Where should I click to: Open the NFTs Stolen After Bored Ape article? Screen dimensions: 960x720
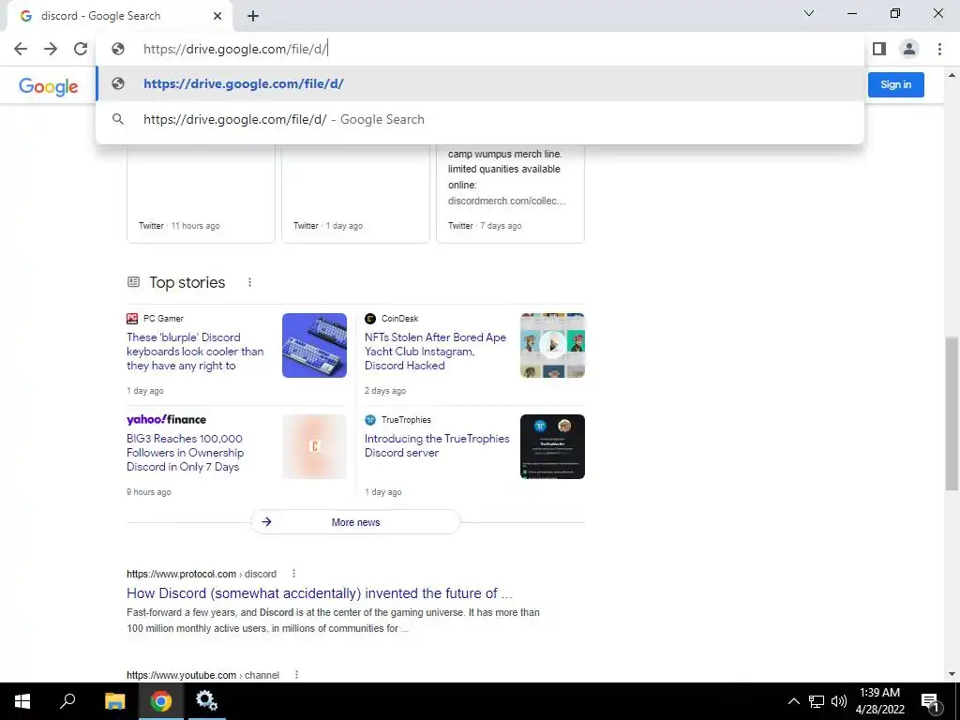[435, 352]
